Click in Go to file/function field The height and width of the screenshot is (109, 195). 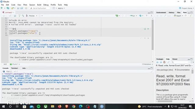click(x=40, y=8)
